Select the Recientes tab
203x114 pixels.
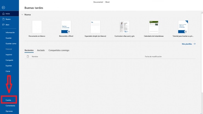[29, 50]
